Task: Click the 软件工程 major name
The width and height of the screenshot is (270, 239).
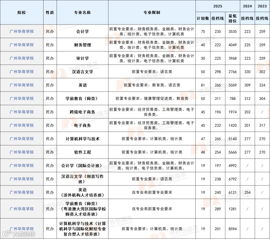Action: (82, 152)
